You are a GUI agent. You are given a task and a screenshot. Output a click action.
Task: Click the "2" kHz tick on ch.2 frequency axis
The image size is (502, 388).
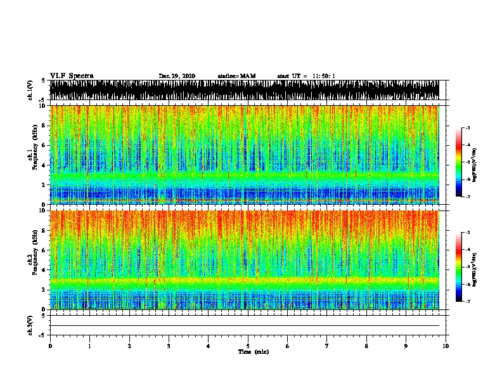(44, 290)
